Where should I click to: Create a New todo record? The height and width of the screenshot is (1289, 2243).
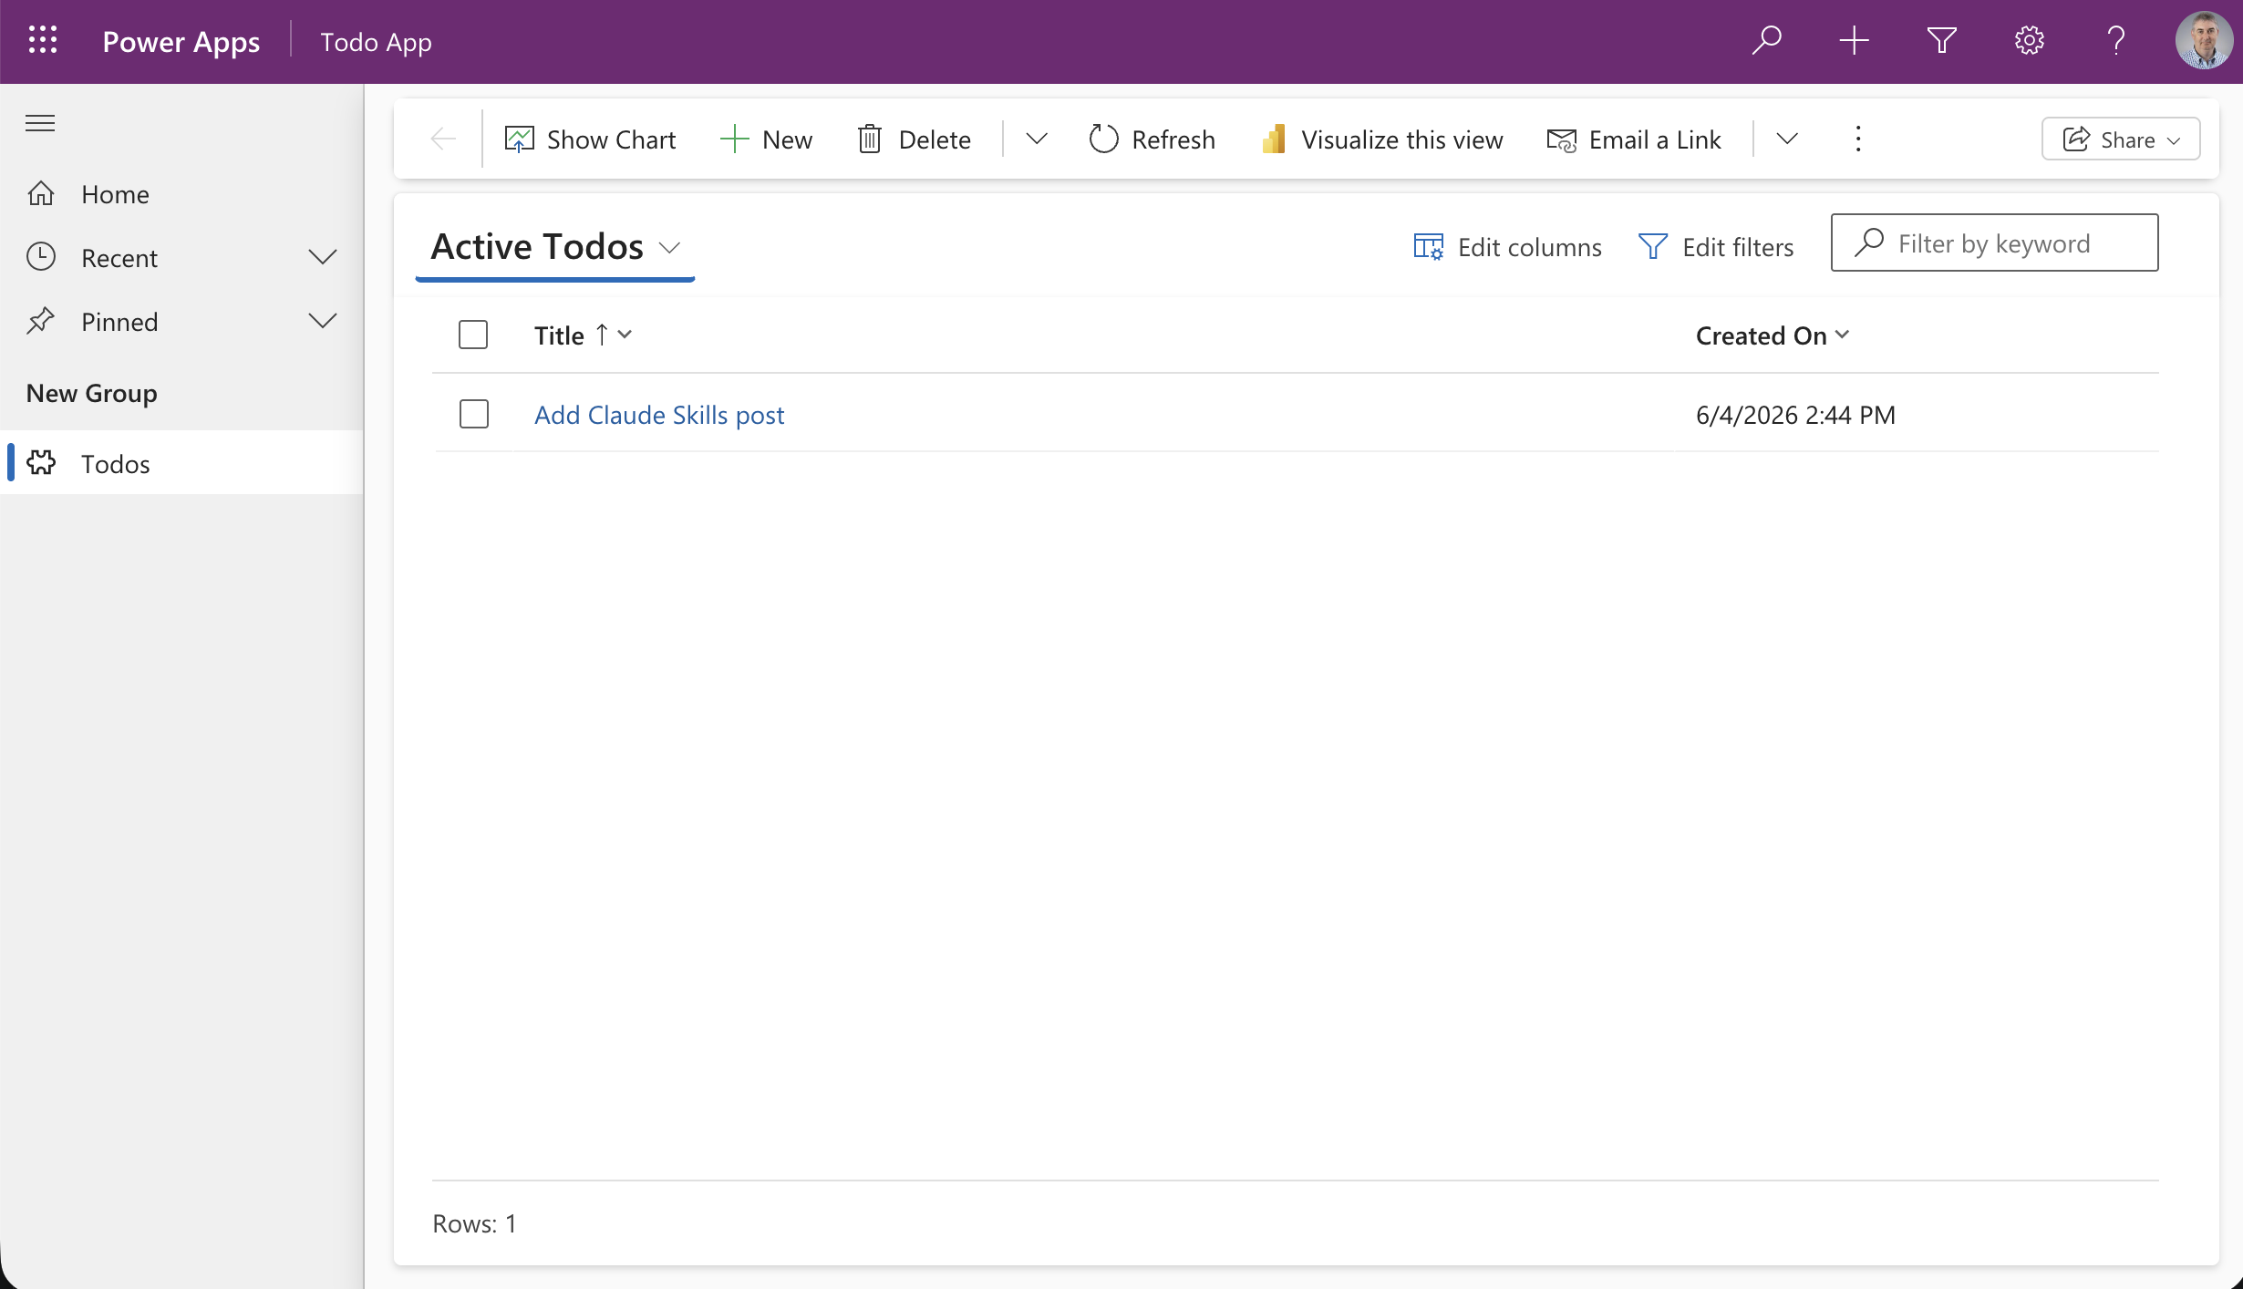tap(766, 139)
